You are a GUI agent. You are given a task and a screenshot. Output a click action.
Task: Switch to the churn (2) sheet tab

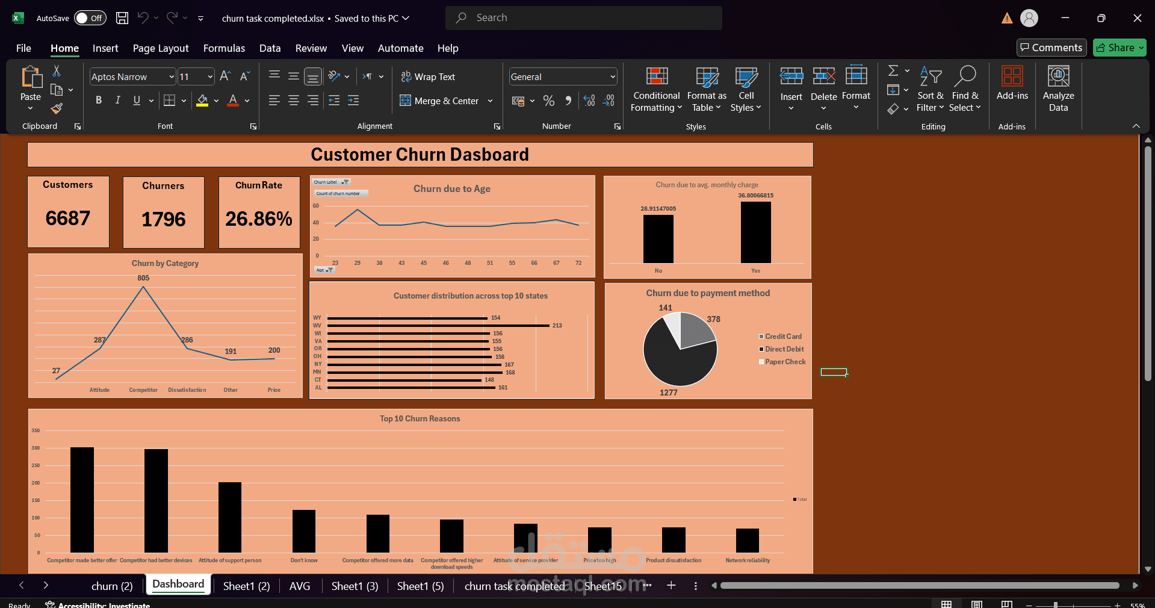(x=112, y=586)
